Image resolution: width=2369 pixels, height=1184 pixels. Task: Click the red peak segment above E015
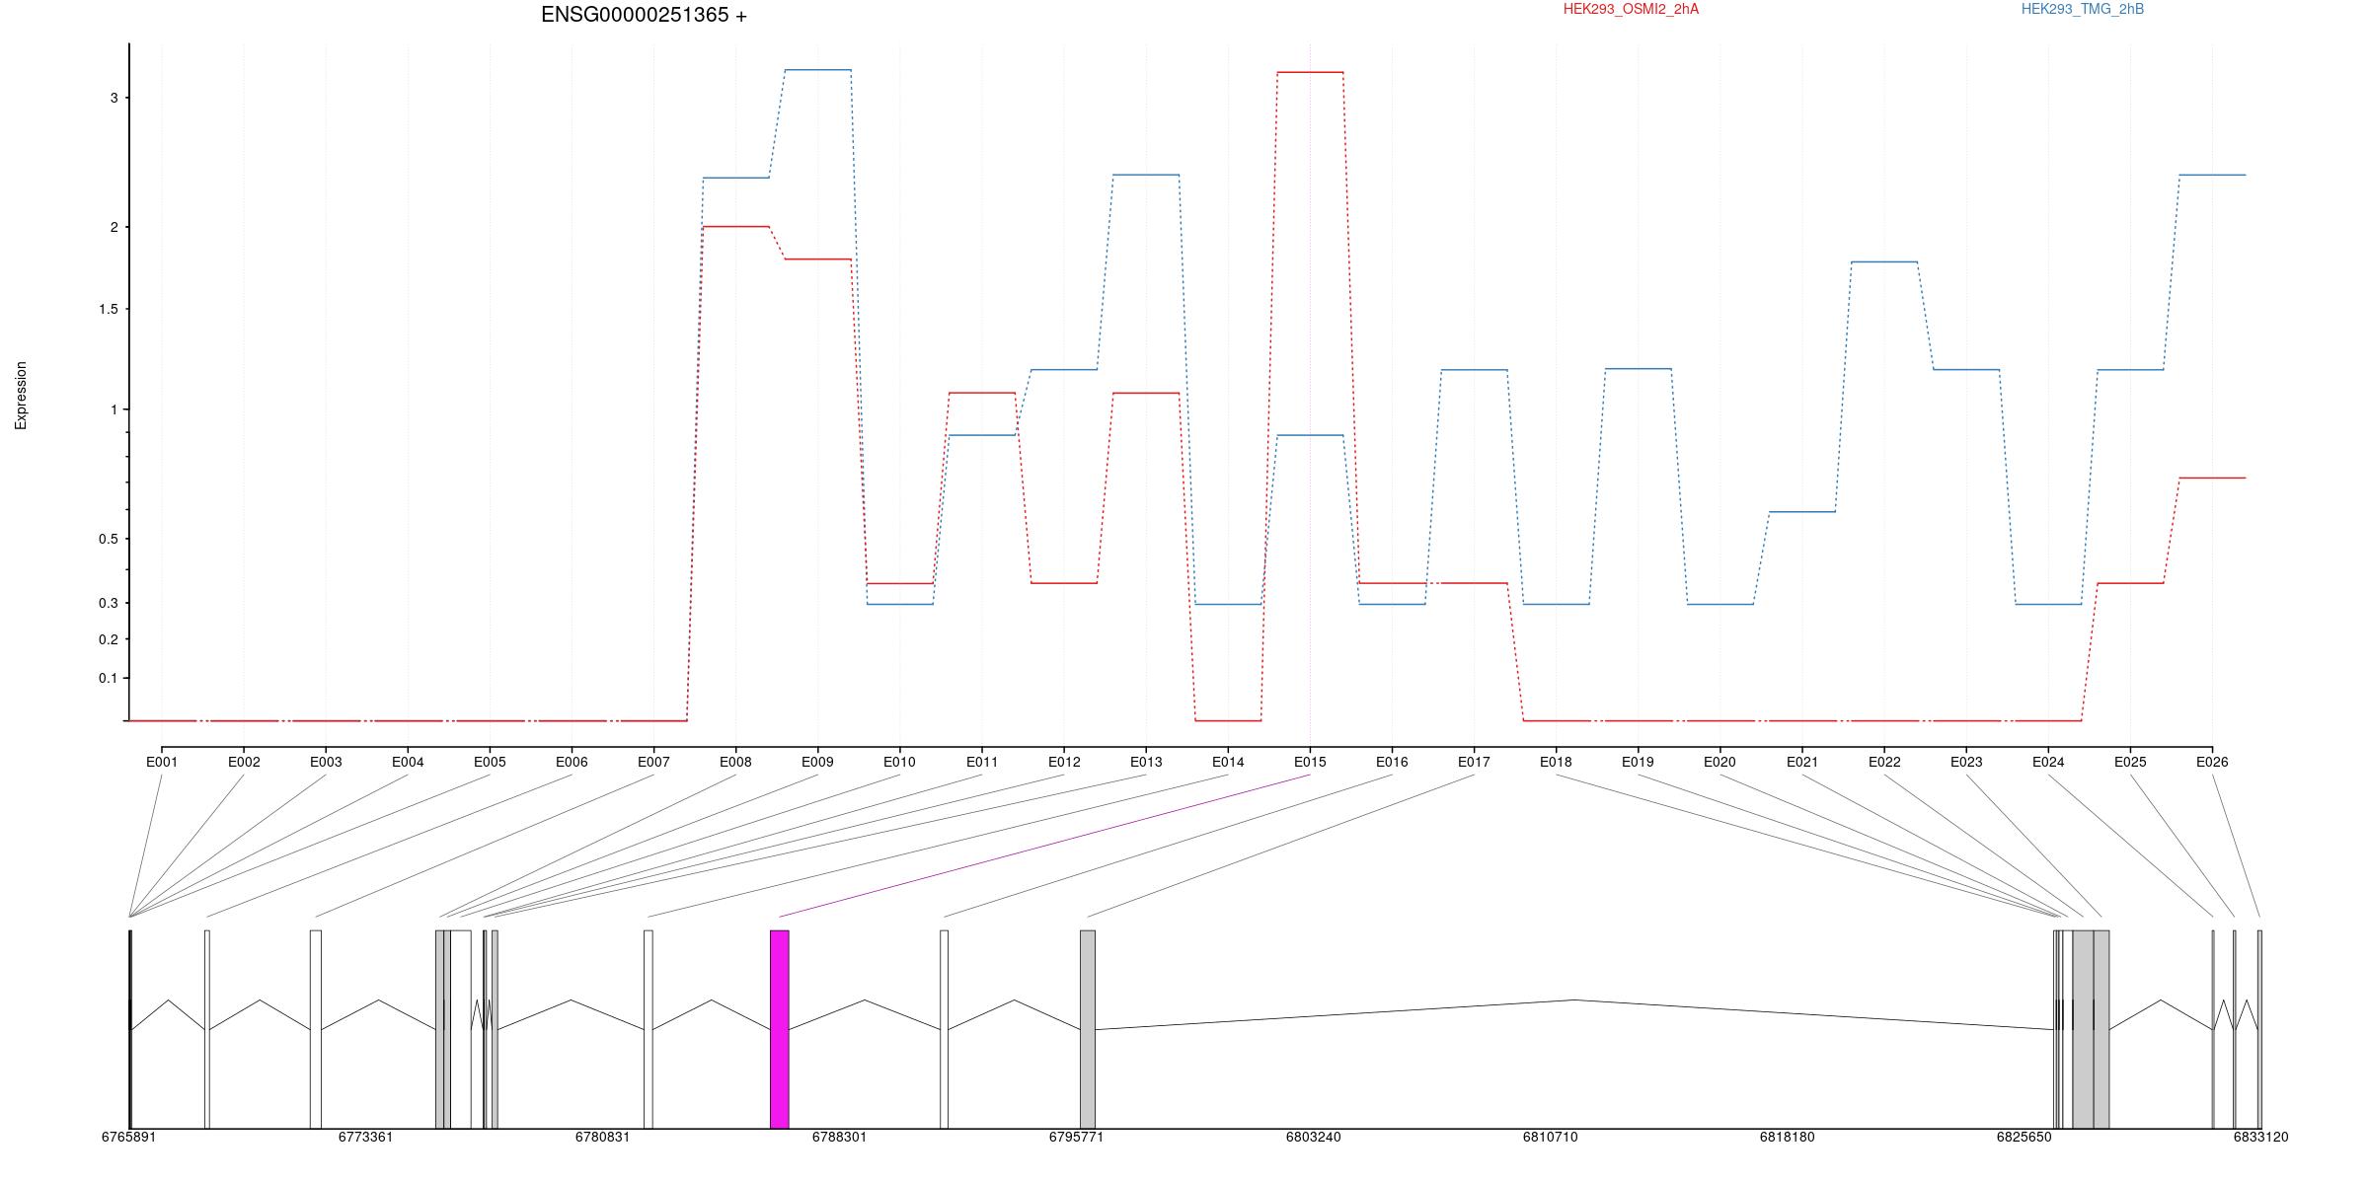(x=1310, y=72)
